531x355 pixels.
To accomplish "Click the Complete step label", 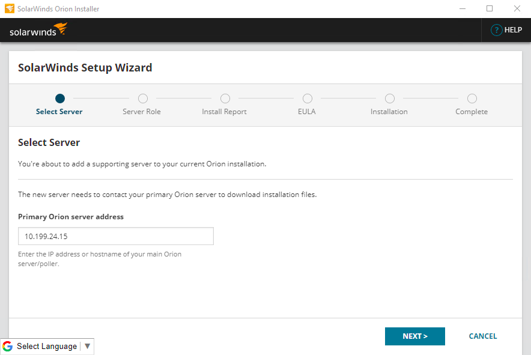I will coord(472,112).
